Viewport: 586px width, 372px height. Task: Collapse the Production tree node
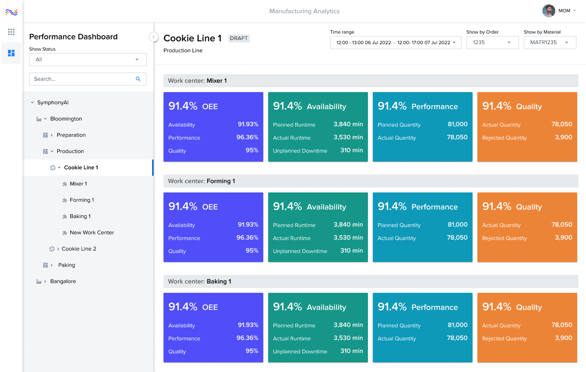pos(52,151)
